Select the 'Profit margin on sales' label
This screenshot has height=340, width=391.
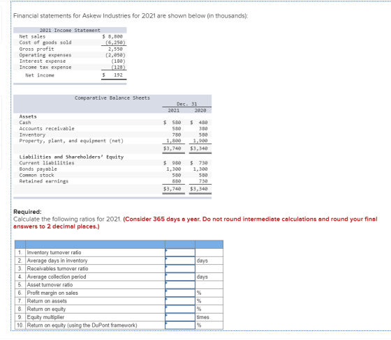pos(52,293)
